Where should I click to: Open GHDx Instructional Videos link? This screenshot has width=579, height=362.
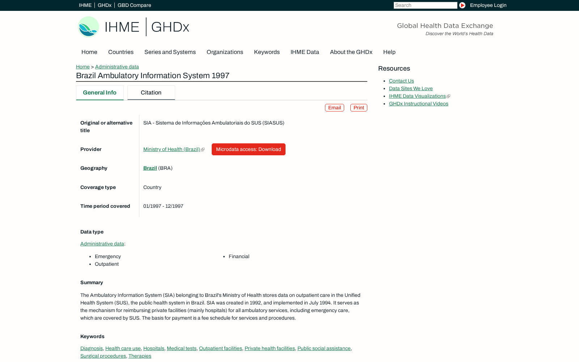coord(419,104)
